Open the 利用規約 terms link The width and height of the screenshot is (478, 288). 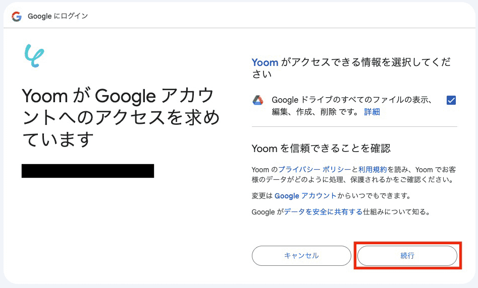373,169
